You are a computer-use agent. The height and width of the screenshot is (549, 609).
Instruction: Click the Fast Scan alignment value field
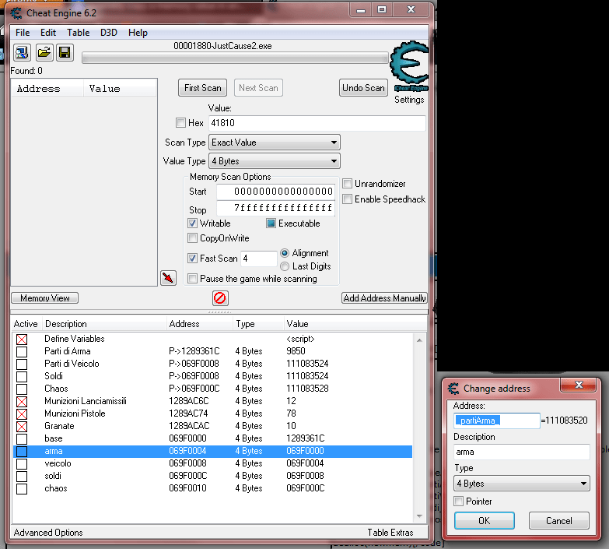tap(259, 259)
